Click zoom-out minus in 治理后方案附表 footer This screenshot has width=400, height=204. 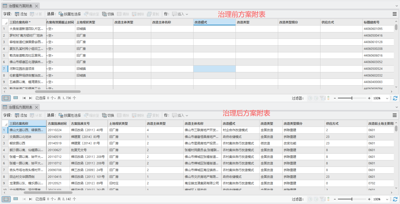coord(335,199)
